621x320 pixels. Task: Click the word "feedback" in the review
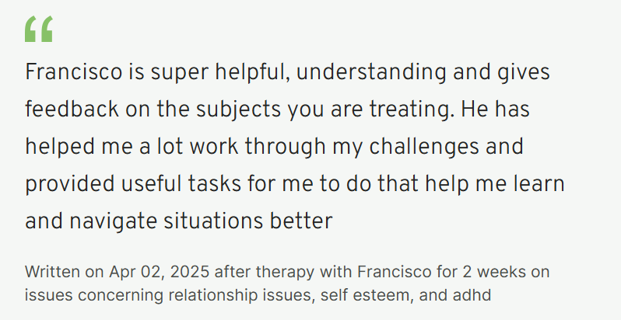(72, 110)
